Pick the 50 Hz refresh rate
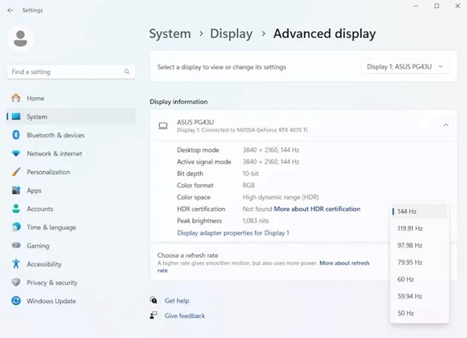The width and height of the screenshot is (467, 338). point(406,313)
